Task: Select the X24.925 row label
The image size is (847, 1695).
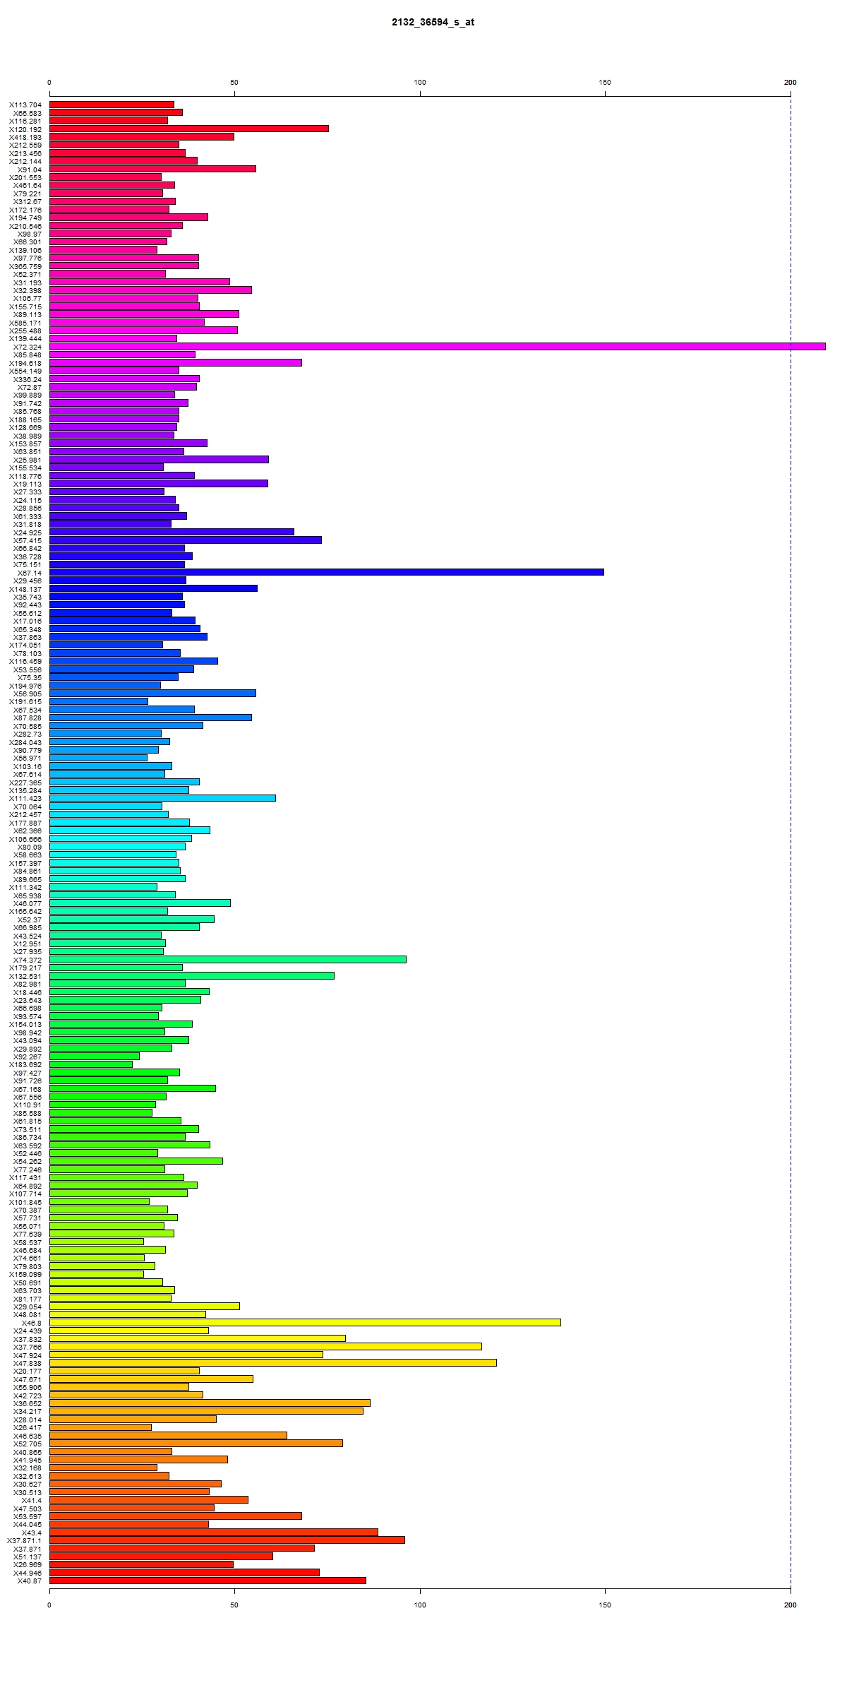Action: (28, 533)
